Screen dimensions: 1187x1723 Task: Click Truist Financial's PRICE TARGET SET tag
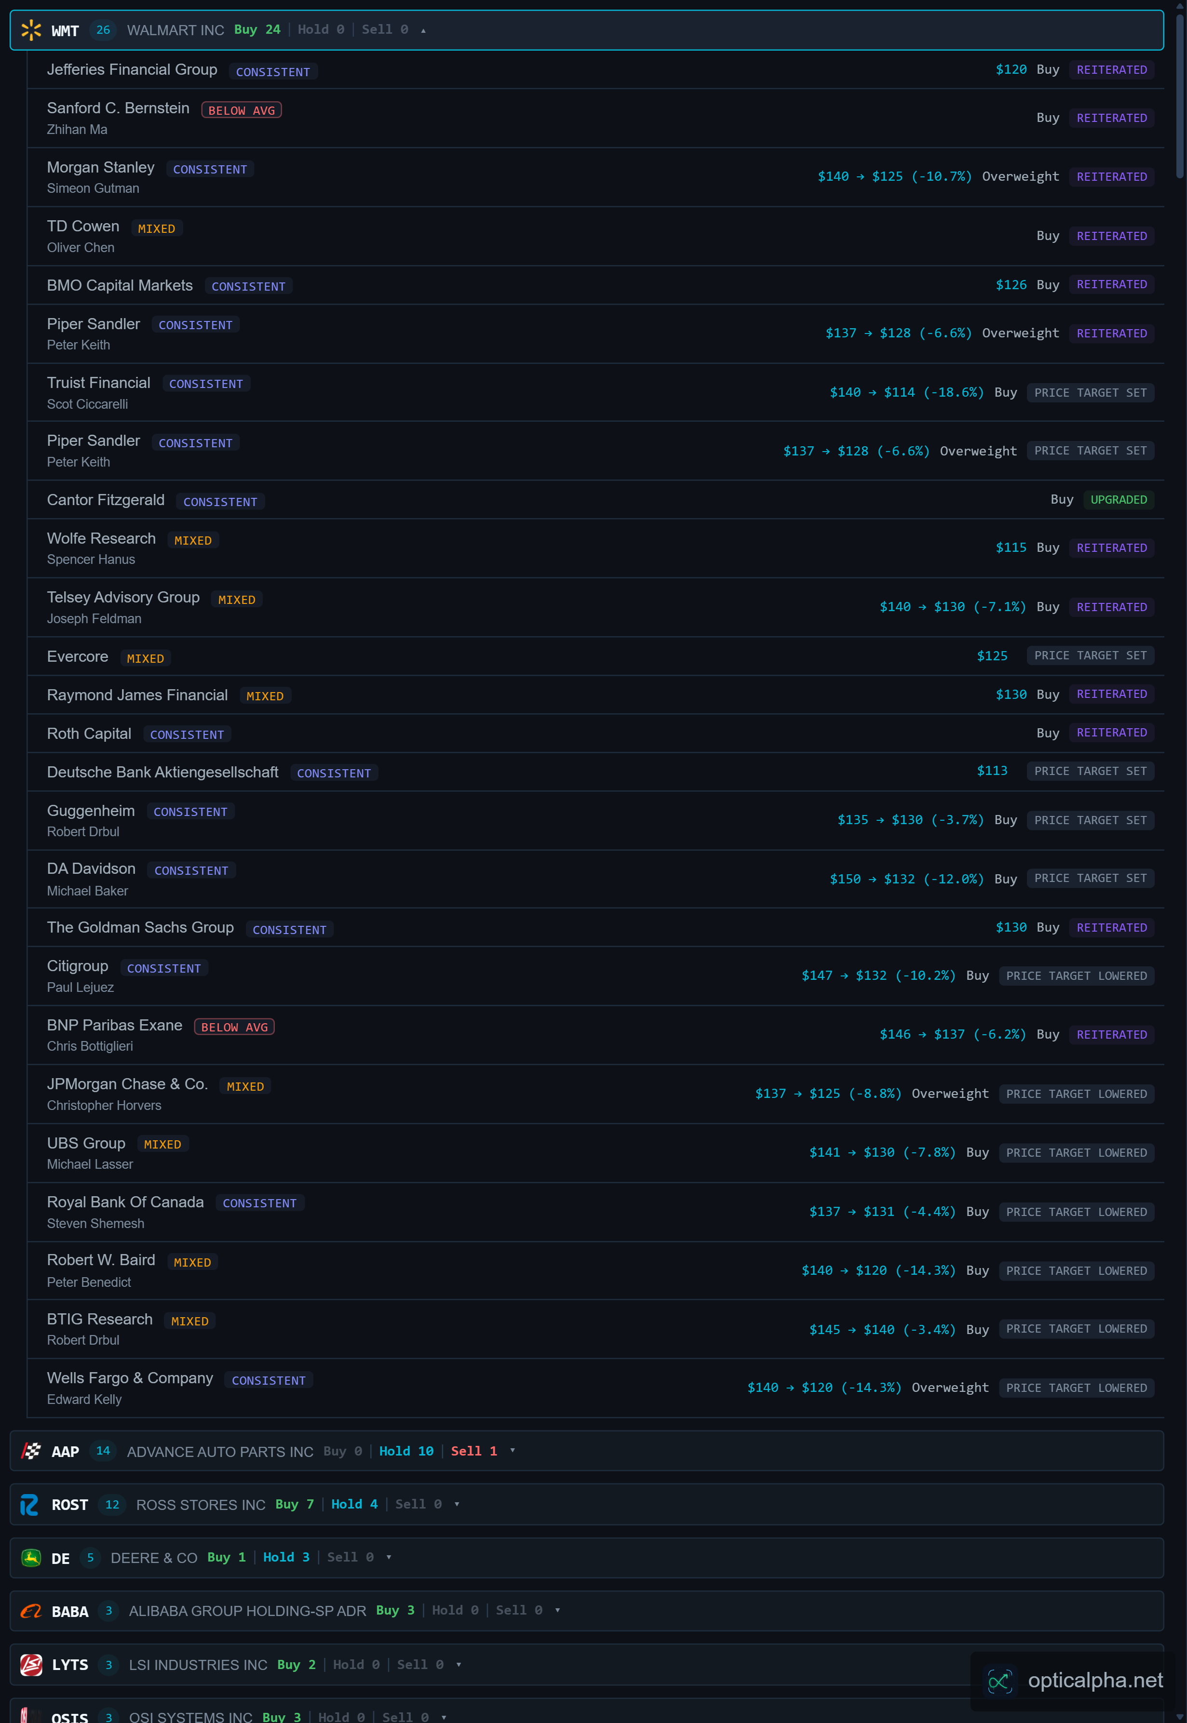1090,392
